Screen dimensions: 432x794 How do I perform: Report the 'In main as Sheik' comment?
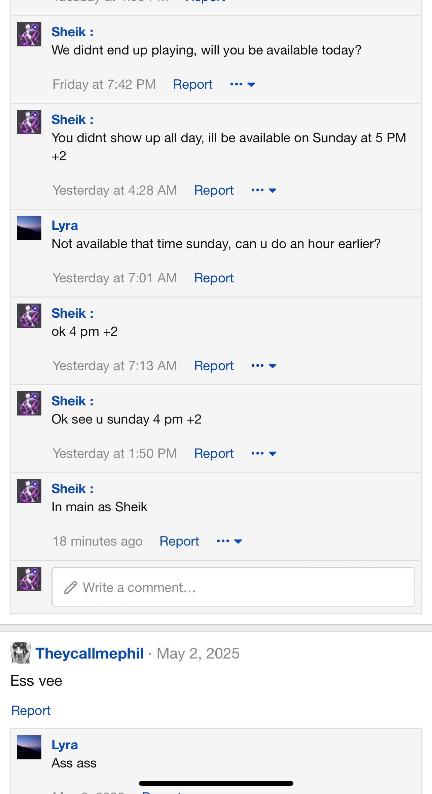pos(179,541)
